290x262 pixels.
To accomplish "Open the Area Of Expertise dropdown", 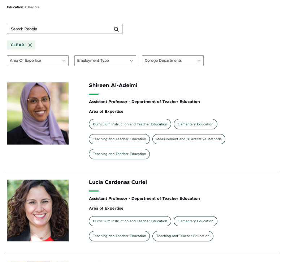I will 38,61.
